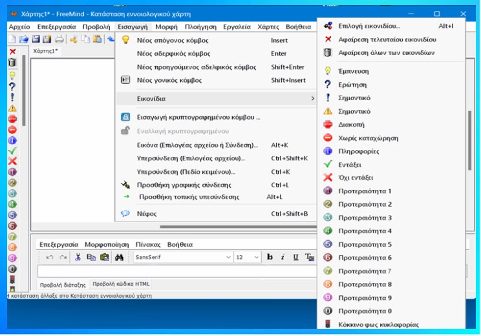Screen dimensions: 481x336
Task: Choose Προσθήκη γραφικής σύνδεσης menu item
Action: click(x=217, y=185)
